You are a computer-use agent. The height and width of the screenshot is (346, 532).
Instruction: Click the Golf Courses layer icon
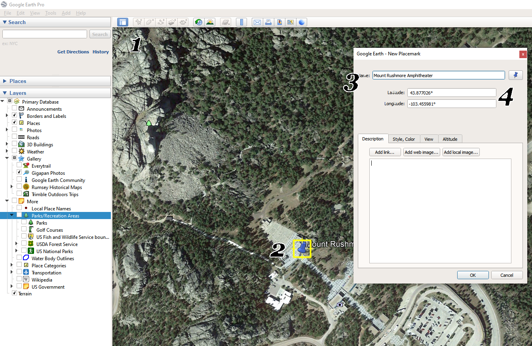point(31,230)
